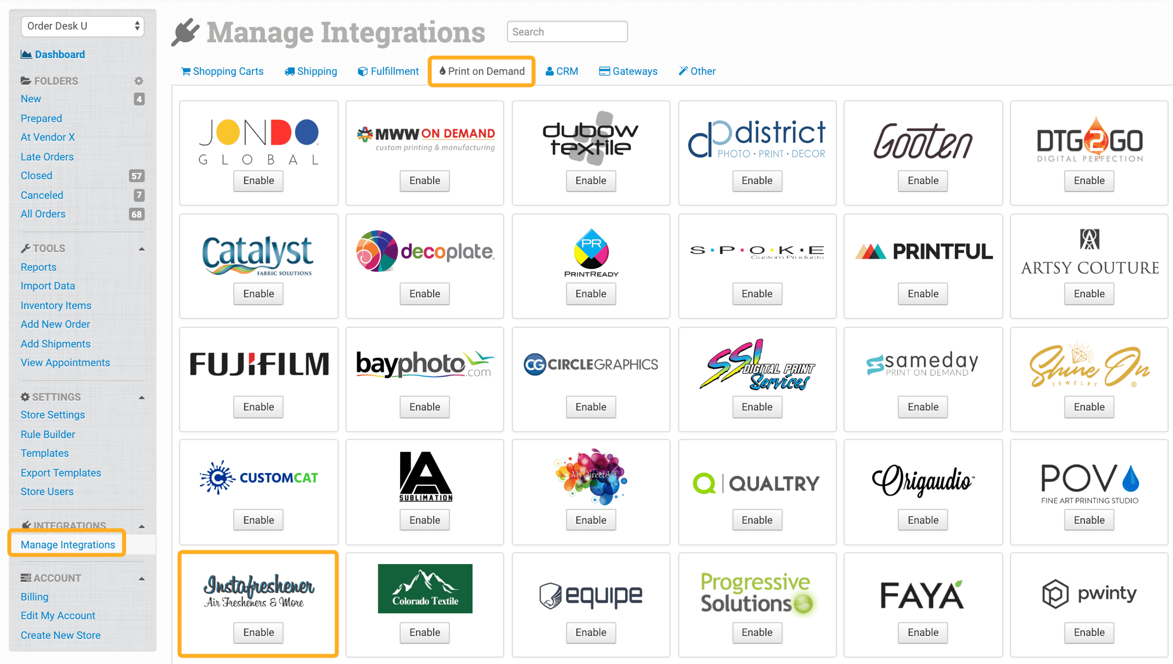Click the plug icon beside Manage Integrations title
This screenshot has height=664, width=1173.
186,32
